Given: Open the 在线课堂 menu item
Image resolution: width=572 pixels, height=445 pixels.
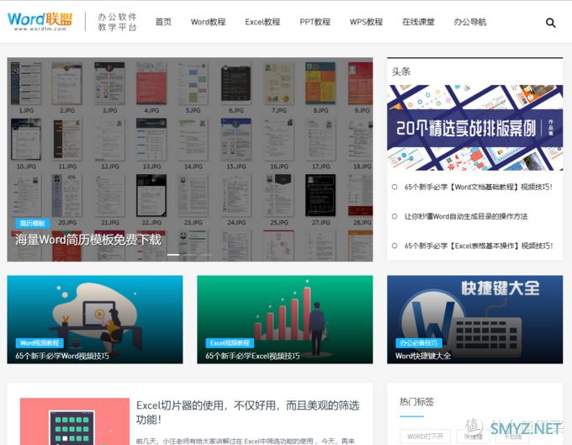Looking at the screenshot, I should coord(418,22).
